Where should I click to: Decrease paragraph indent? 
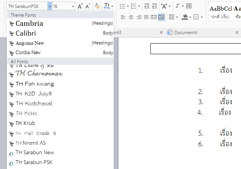point(147,6)
